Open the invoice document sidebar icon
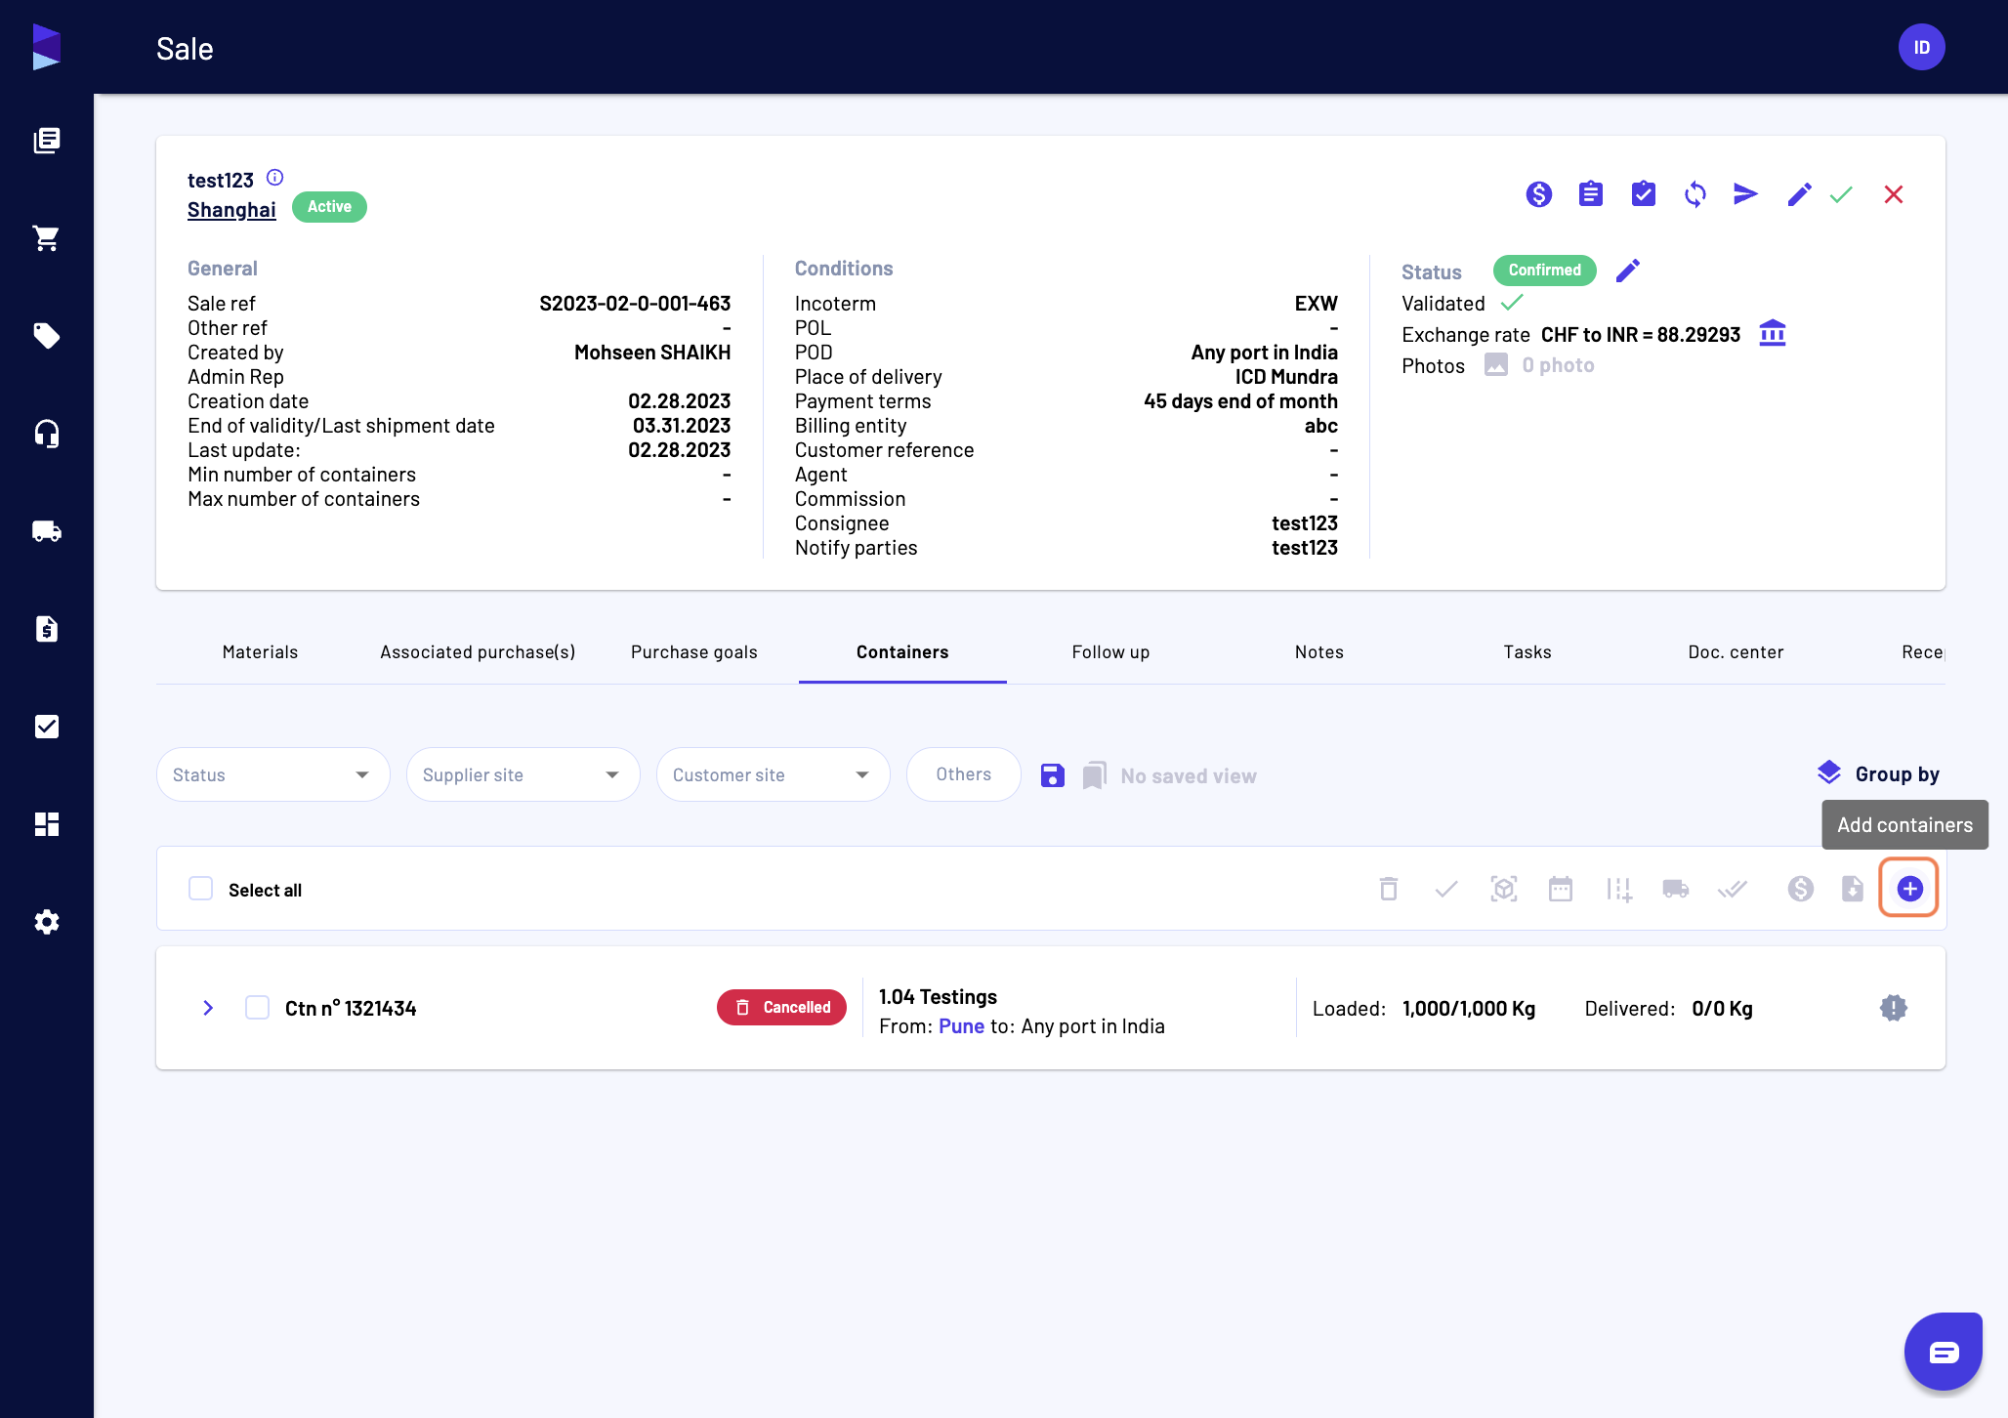 [46, 629]
